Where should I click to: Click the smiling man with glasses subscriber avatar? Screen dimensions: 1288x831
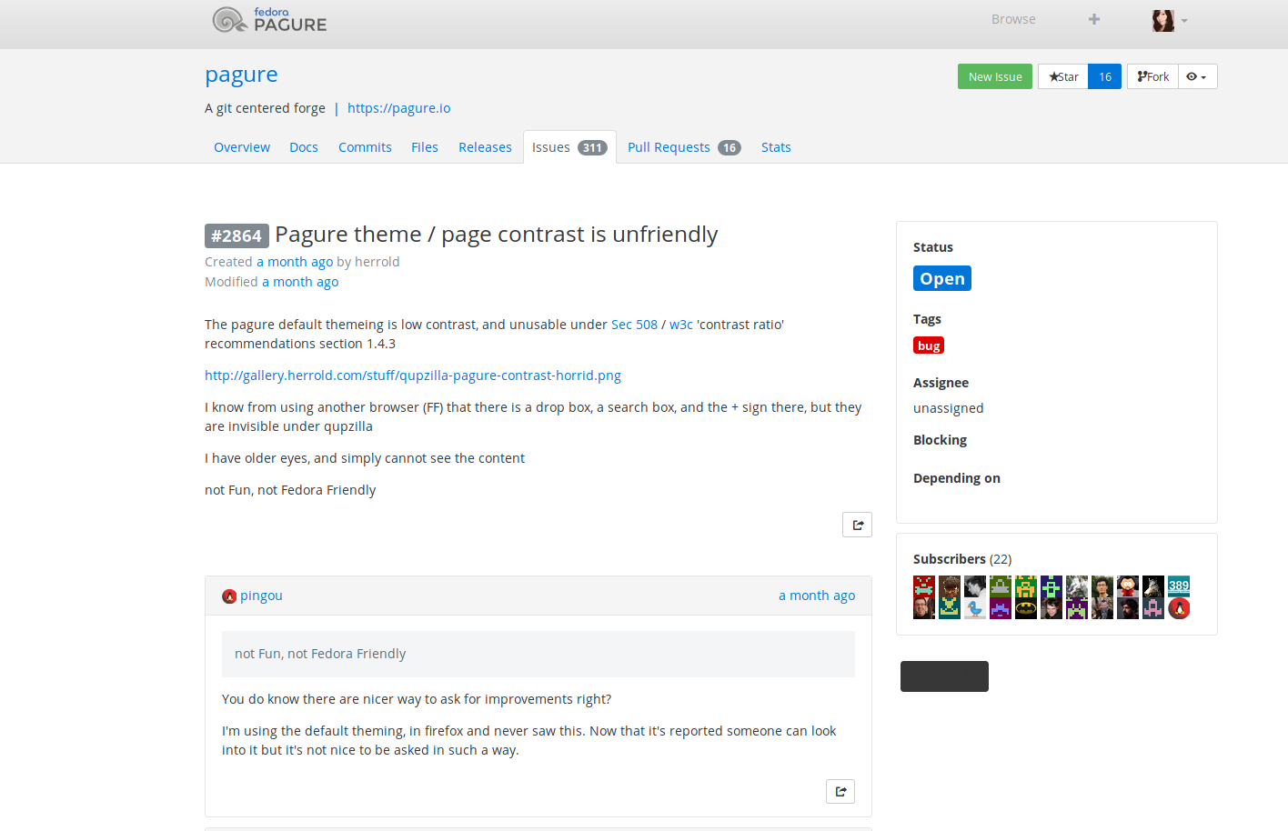tap(924, 608)
